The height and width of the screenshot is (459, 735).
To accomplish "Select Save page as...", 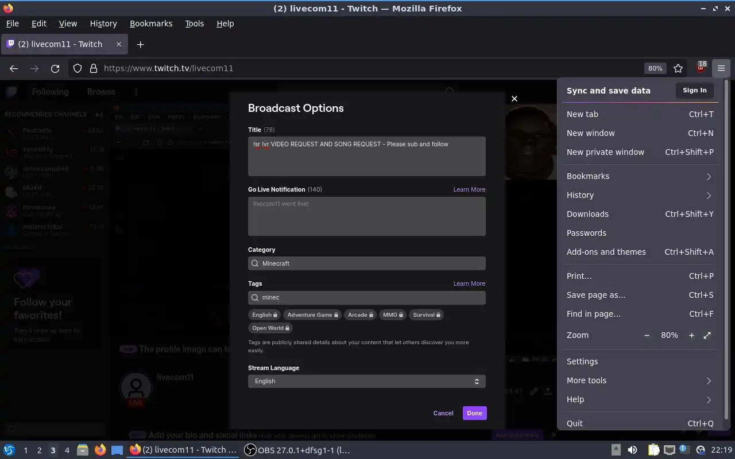I will click(641, 295).
